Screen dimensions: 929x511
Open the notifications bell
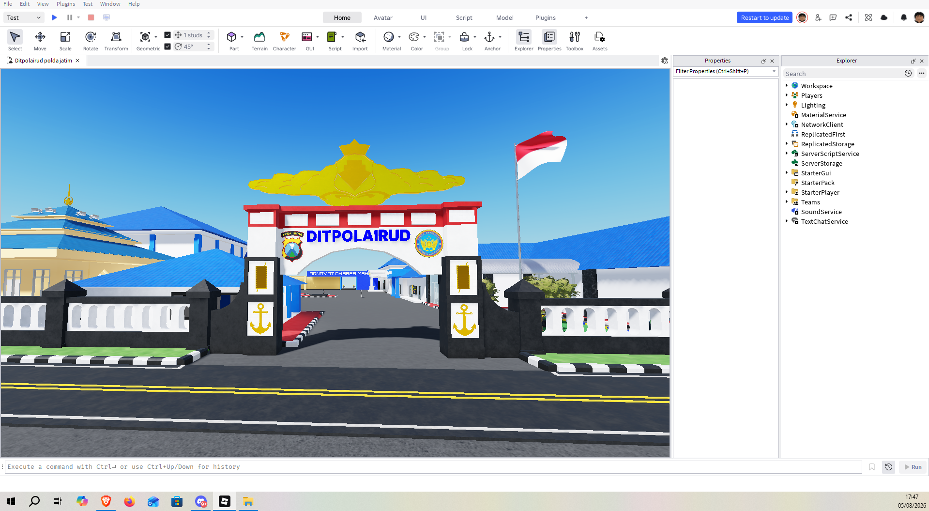[903, 17]
